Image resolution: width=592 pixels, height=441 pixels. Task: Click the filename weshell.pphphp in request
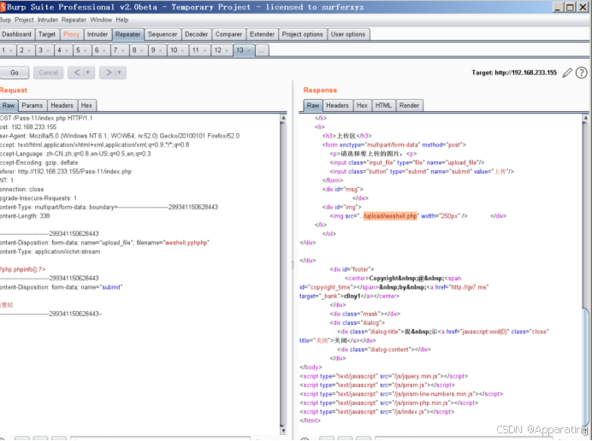point(186,243)
